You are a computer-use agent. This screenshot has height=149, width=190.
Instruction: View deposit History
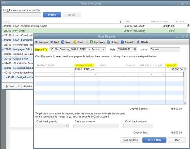point(113,42)
